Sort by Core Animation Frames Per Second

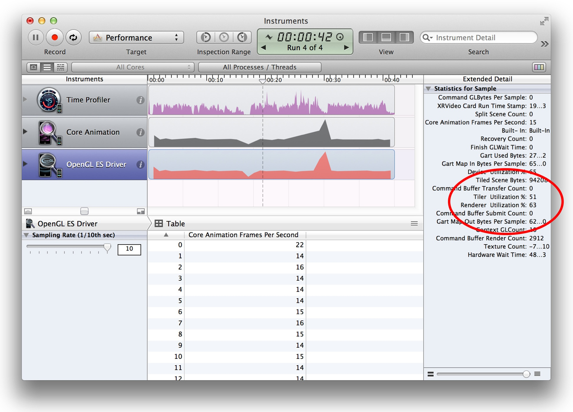(x=243, y=235)
